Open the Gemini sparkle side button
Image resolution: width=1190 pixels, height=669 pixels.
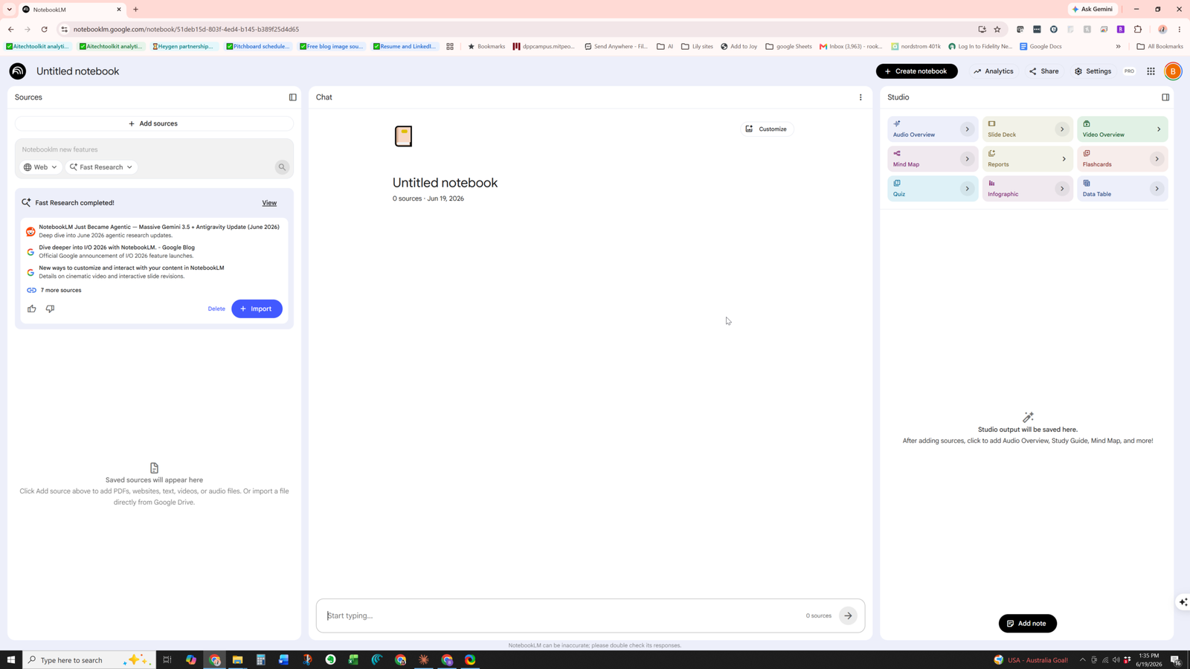click(1183, 602)
